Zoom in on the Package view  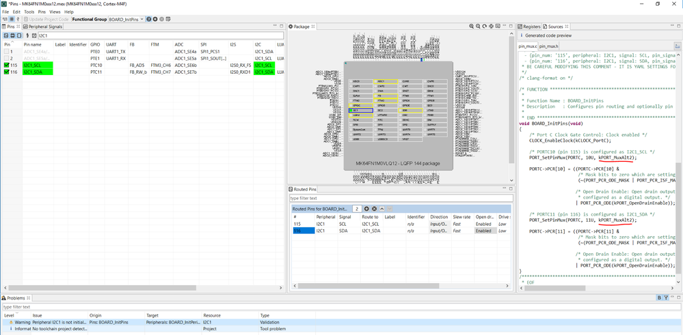[x=471, y=27]
